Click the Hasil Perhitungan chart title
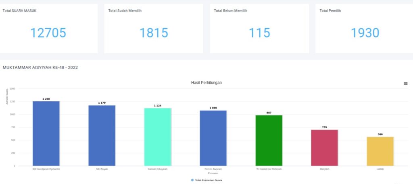The image size is (413, 184). (206, 83)
